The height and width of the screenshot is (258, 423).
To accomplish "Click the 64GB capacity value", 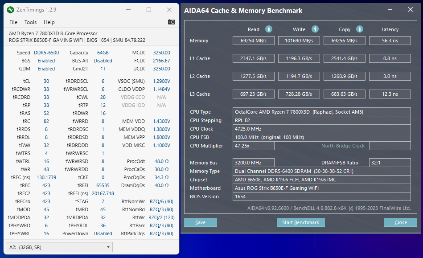I will pos(103,53).
